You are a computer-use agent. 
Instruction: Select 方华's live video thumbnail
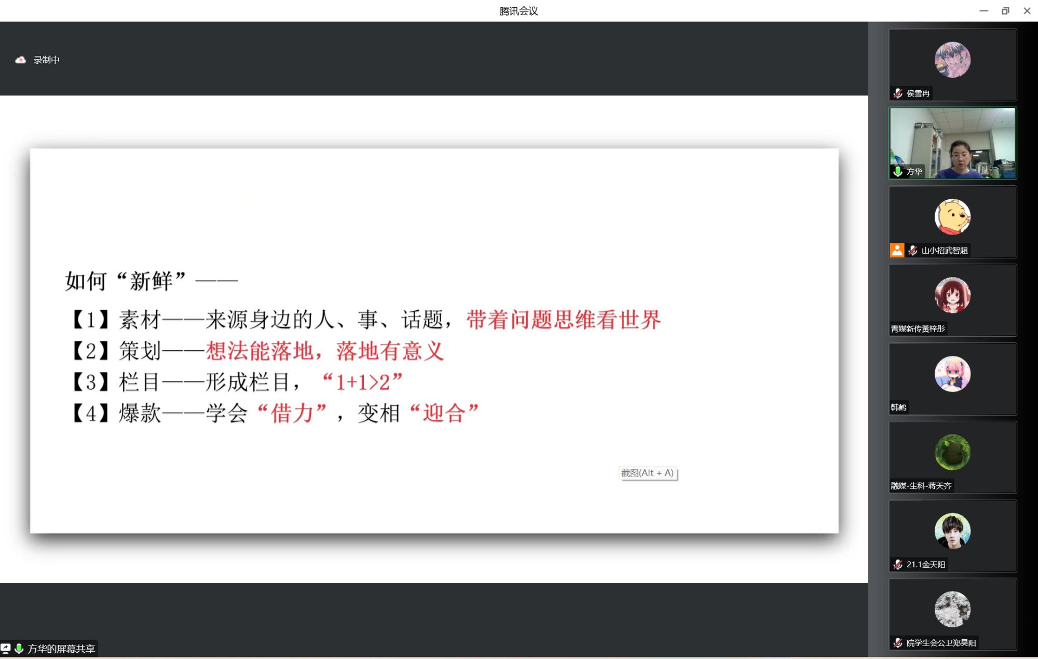point(952,143)
